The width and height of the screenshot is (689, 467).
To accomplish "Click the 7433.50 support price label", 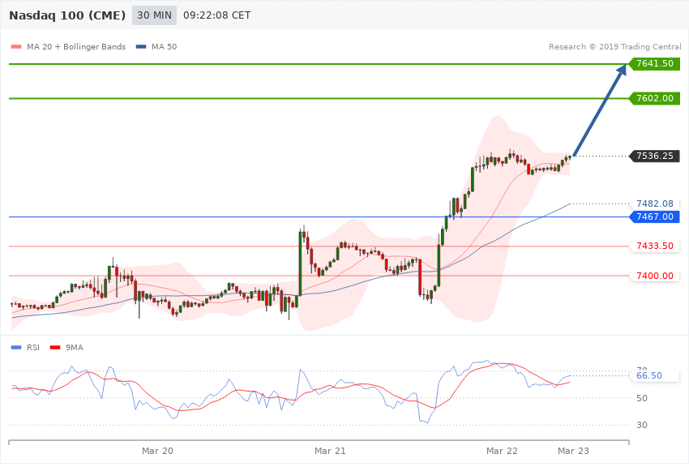I will point(655,246).
